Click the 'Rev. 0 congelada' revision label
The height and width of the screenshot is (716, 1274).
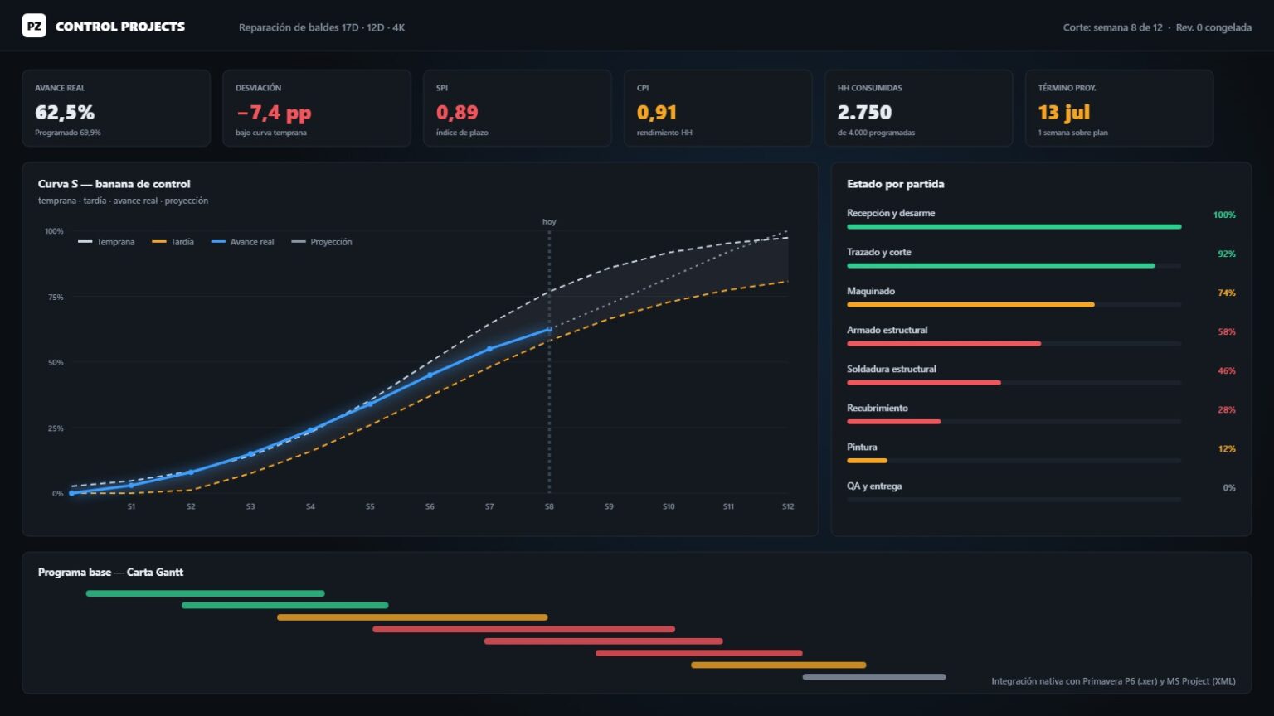click(x=1213, y=27)
